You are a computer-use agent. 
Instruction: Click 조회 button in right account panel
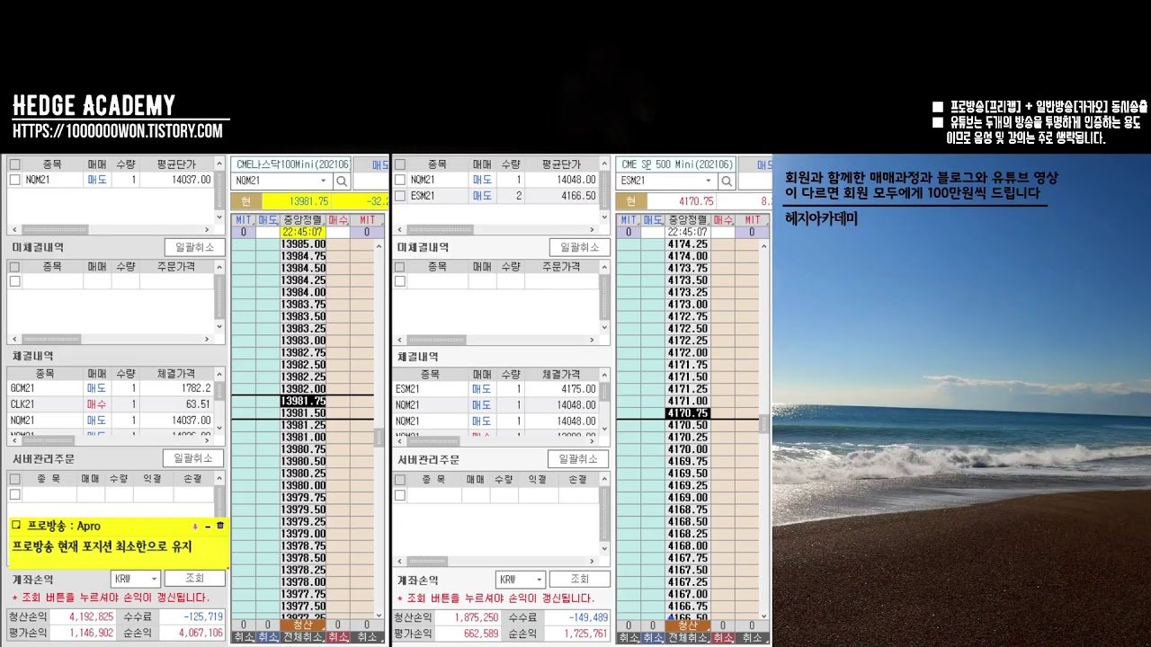(x=580, y=580)
